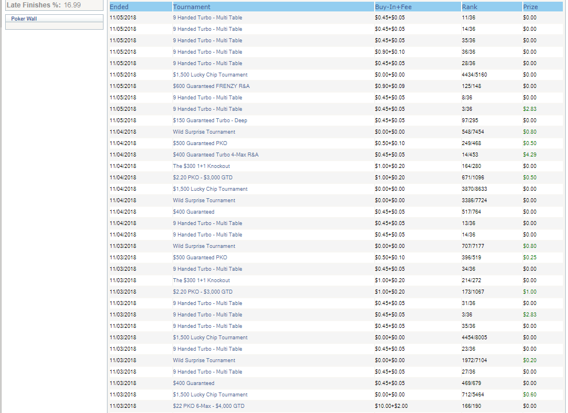Open The $300 1+1 Knockout ranked 164/280
Viewport: 568px width, 413px height.
point(201,166)
